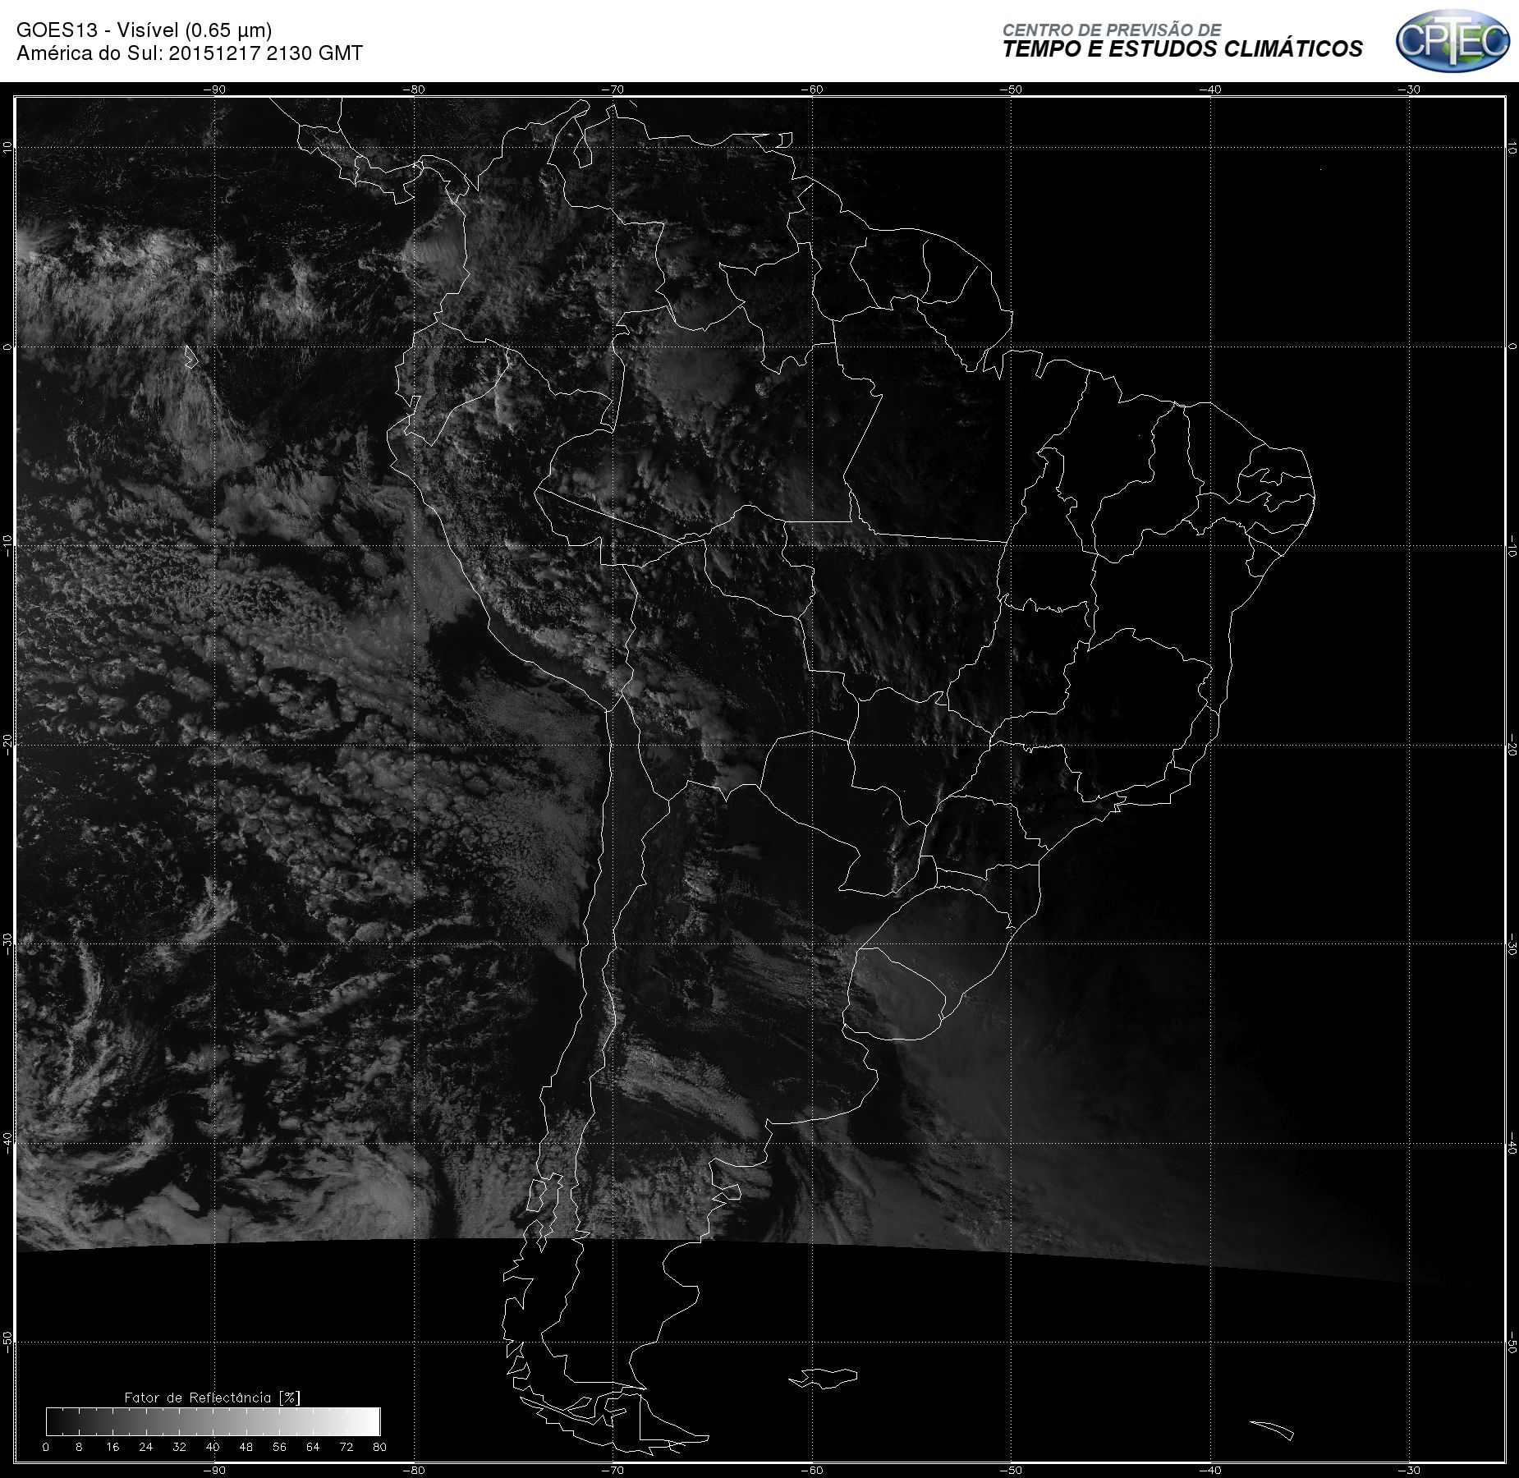Click the bottom '-70' longitude label
The image size is (1519, 1478).
(x=613, y=1471)
